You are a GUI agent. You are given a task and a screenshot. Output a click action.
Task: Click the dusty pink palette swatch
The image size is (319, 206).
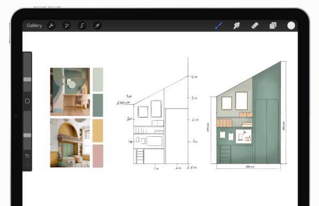point(98,156)
